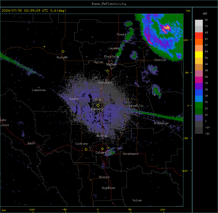This screenshot has height=213, width=218.
Task: Click the 50 tick on the vertical axis
Action: pos(187,73)
